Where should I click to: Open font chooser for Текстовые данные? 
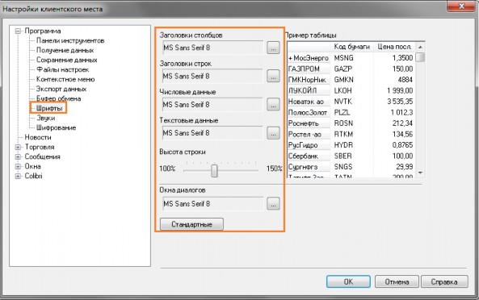point(273,133)
